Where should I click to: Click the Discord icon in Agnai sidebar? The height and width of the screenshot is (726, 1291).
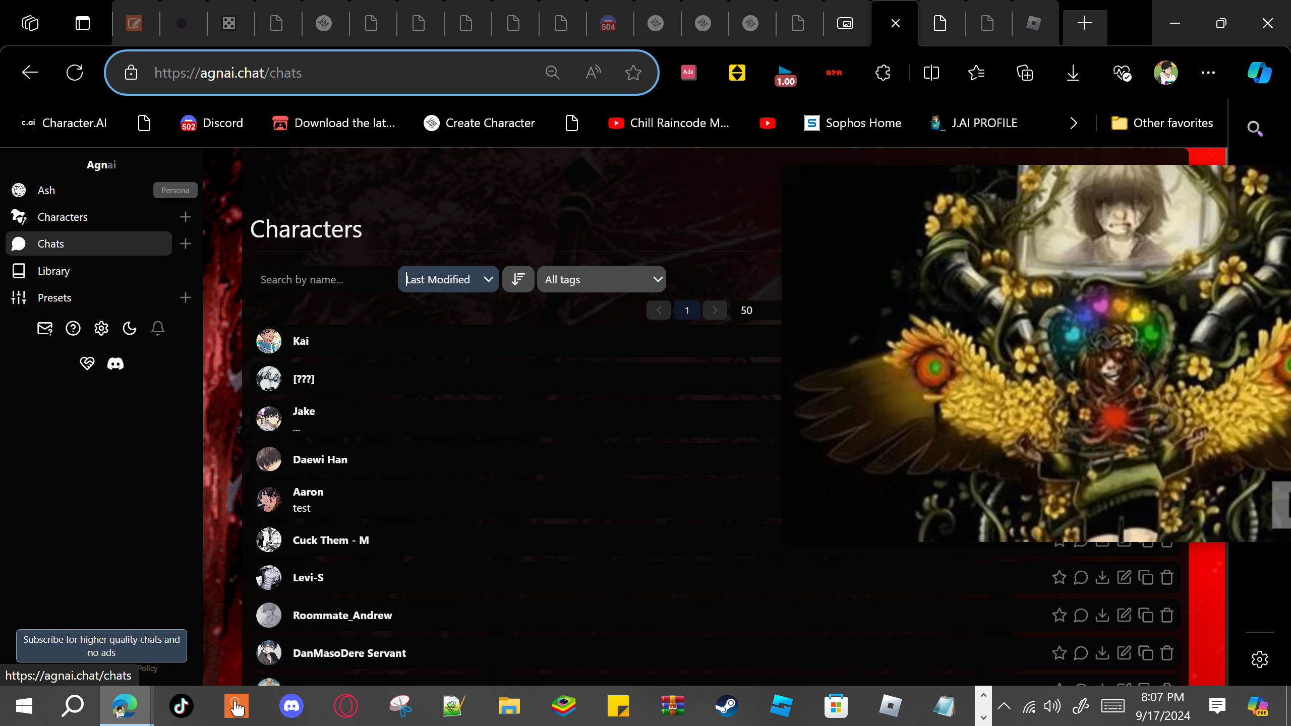[x=115, y=364]
